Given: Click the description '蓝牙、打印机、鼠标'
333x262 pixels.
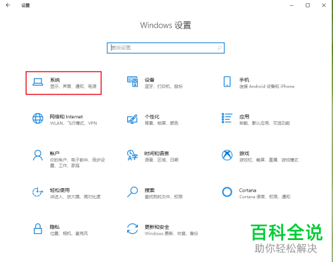Looking at the screenshot, I should tap(164, 86).
